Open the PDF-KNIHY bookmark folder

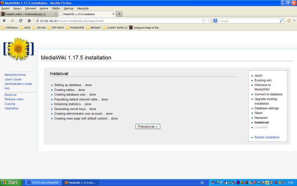56,28
